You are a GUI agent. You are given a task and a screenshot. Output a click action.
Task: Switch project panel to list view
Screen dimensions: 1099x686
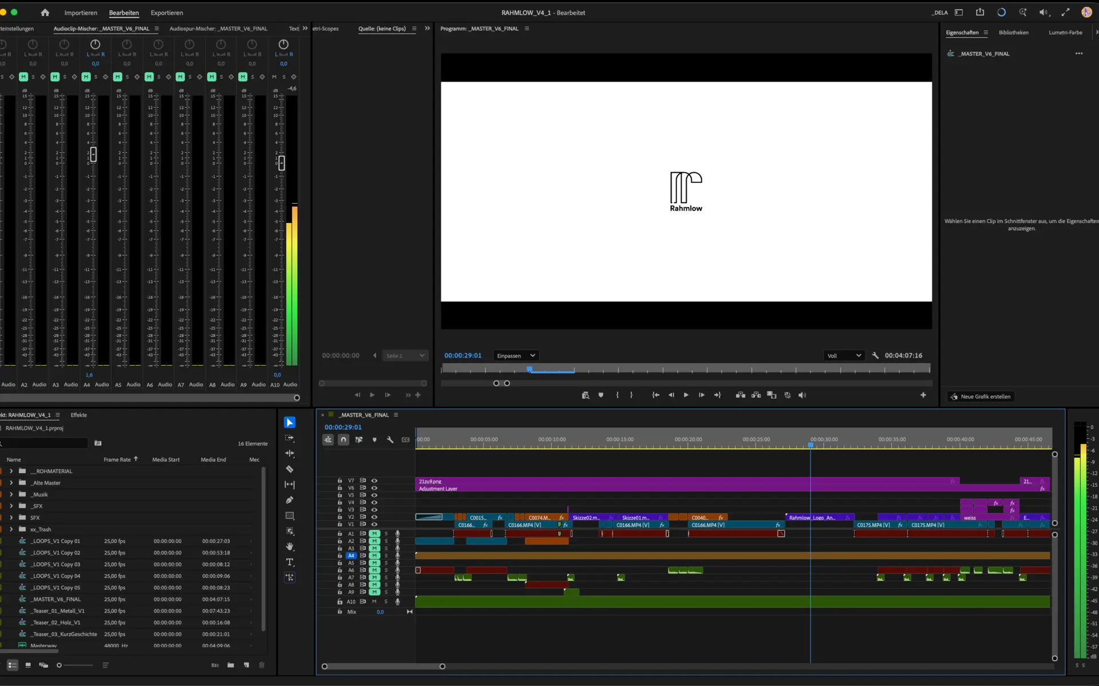coord(12,665)
